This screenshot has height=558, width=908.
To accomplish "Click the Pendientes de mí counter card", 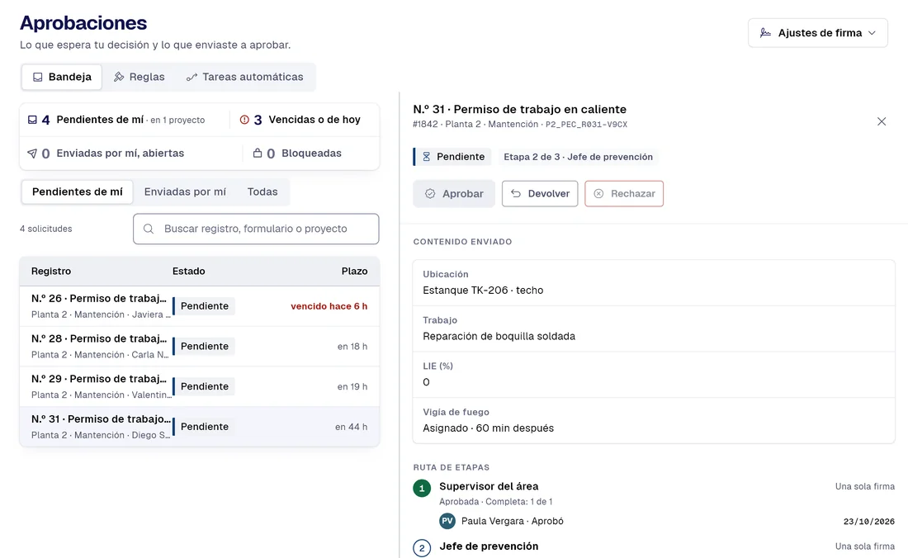I will tap(125, 120).
